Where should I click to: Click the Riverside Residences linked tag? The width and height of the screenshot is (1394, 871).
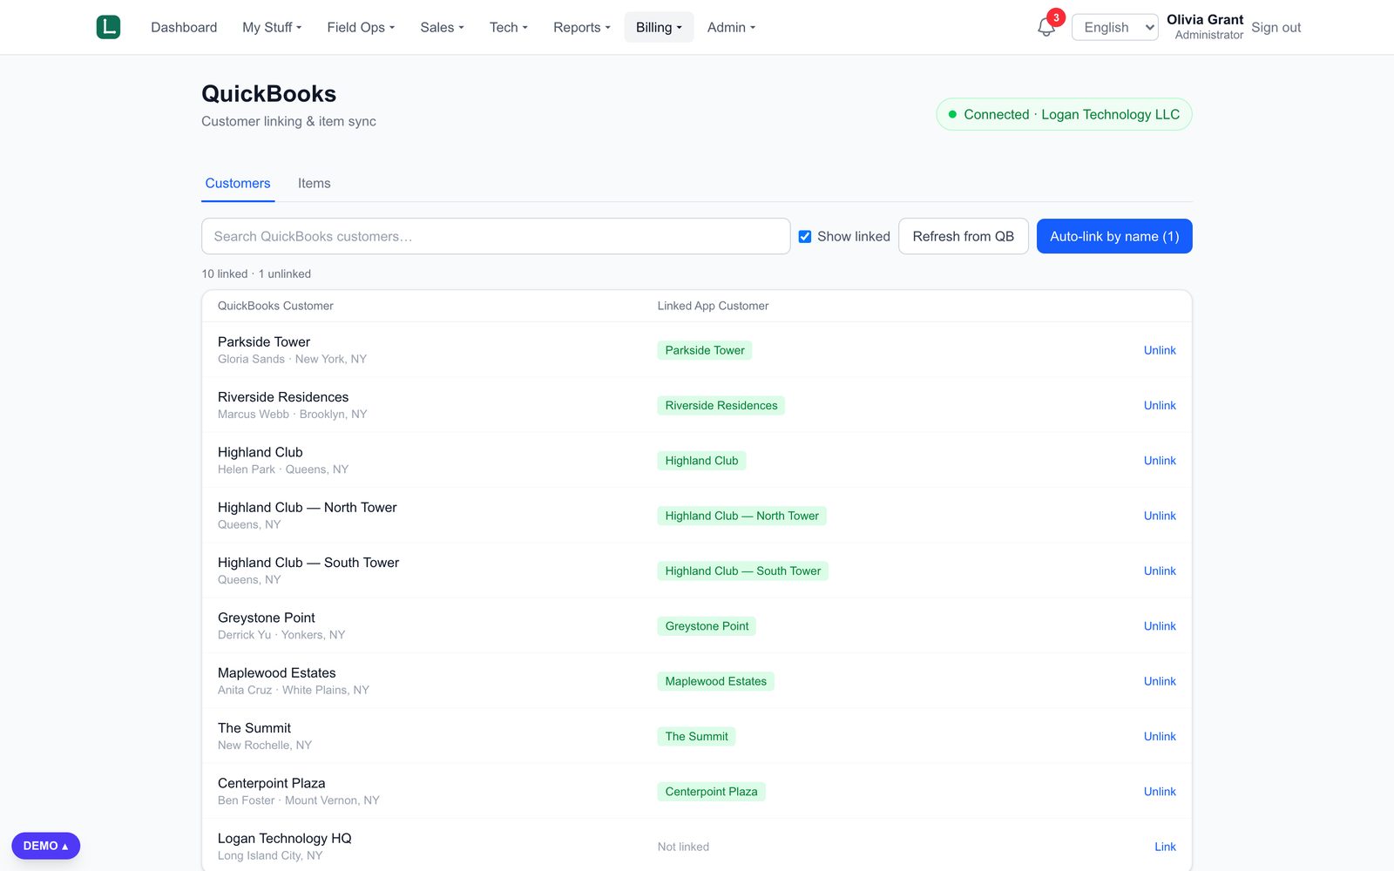(x=721, y=405)
